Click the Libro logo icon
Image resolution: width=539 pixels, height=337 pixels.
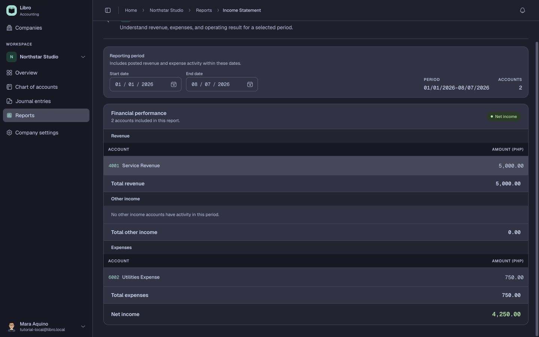point(12,10)
